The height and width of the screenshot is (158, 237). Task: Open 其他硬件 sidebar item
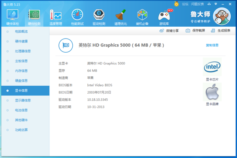[x=25, y=120]
